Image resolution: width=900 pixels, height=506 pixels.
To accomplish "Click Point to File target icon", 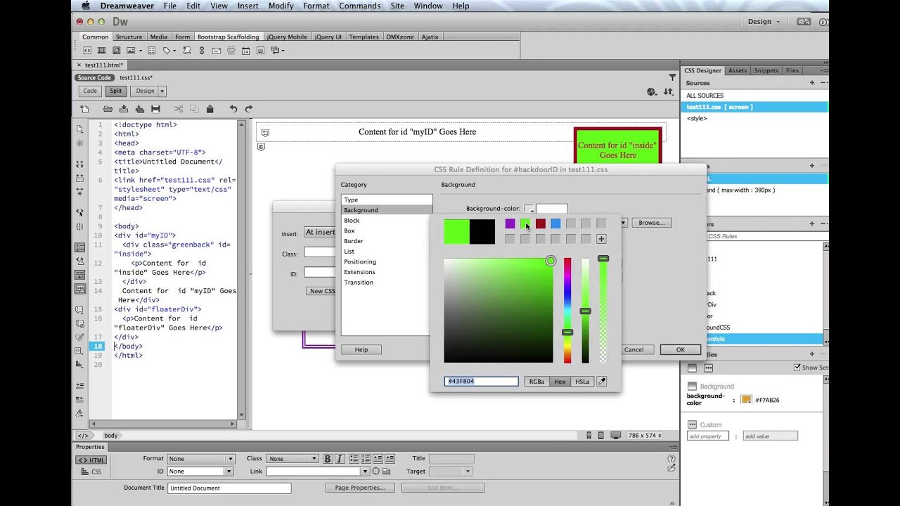I will pyautogui.click(x=376, y=472).
